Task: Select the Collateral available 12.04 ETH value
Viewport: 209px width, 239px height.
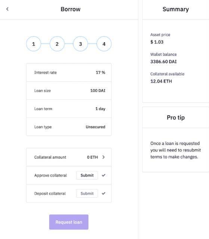Action: coord(161,81)
